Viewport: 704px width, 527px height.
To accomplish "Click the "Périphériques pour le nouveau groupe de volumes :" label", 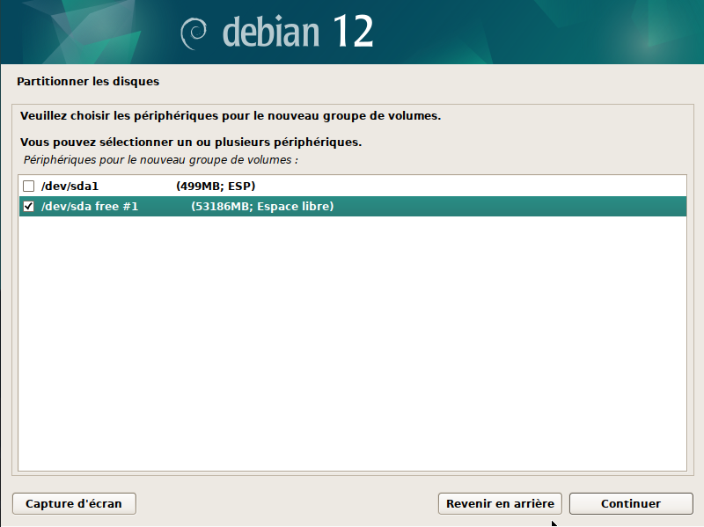I will pyautogui.click(x=161, y=160).
